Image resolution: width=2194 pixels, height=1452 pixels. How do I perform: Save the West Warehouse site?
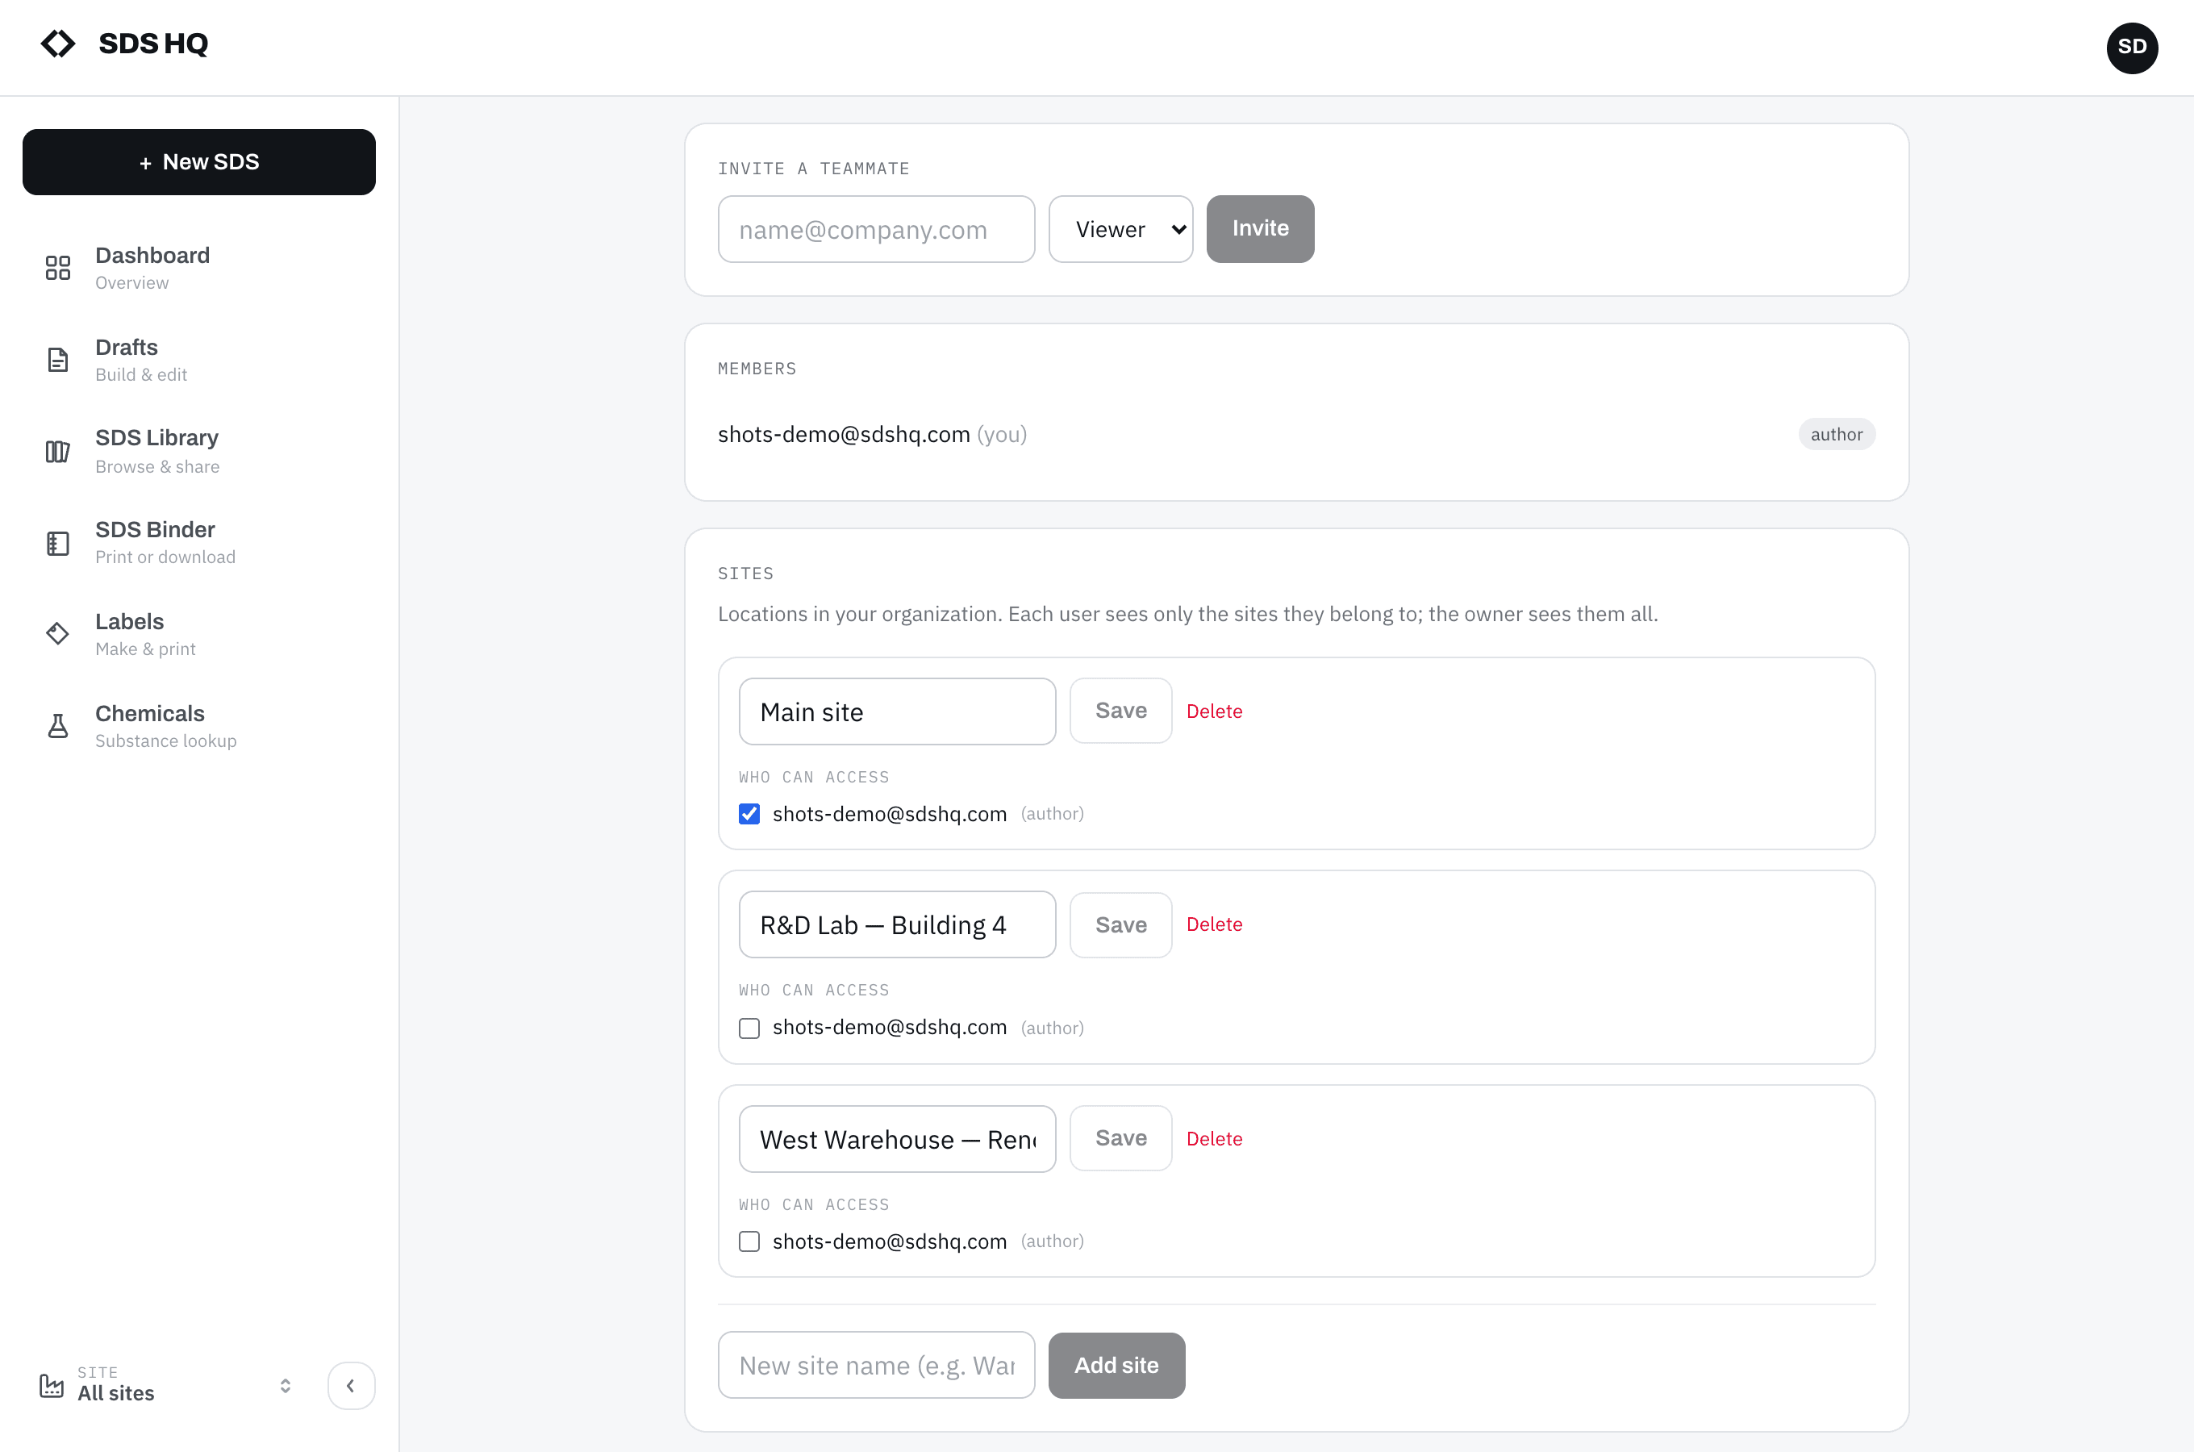click(1120, 1138)
